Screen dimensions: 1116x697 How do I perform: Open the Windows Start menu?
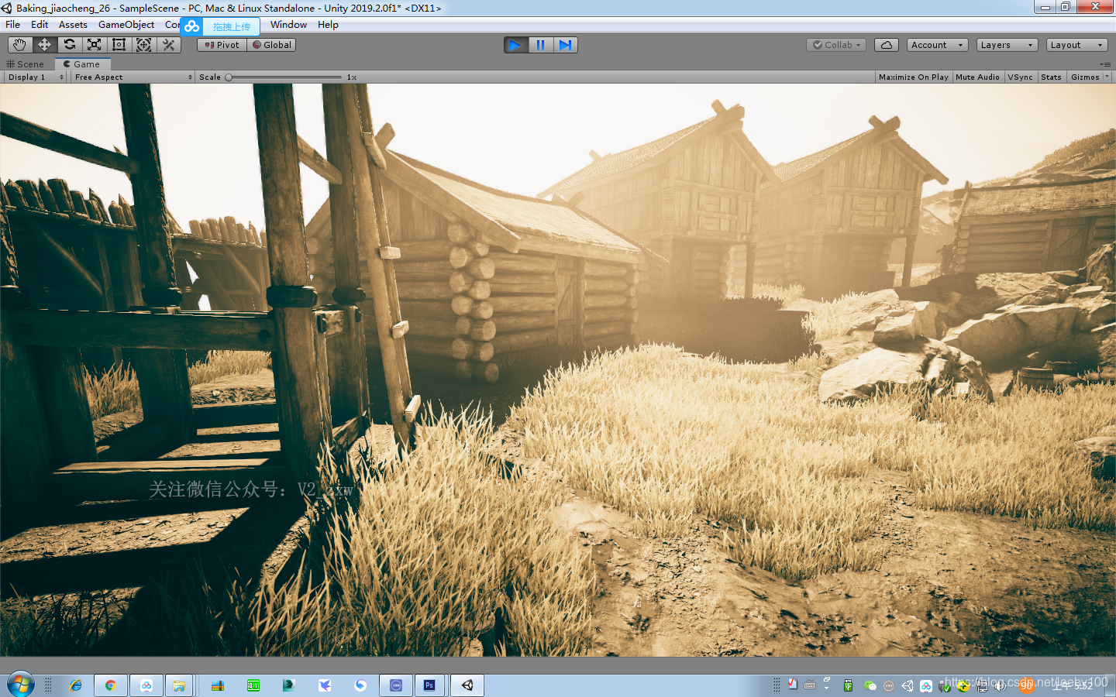click(21, 685)
